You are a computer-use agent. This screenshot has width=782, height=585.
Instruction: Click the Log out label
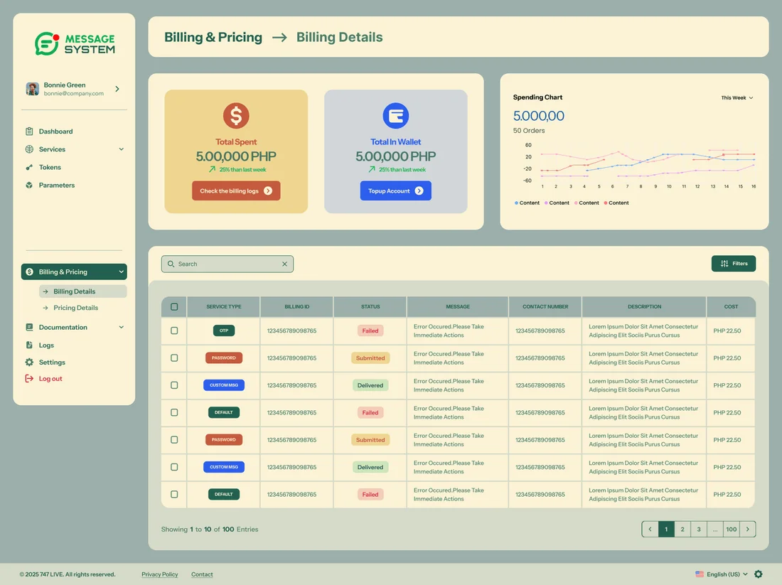tap(50, 379)
